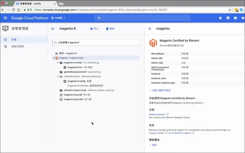Reload the page with browser refresh

pyautogui.click(x=13, y=10)
